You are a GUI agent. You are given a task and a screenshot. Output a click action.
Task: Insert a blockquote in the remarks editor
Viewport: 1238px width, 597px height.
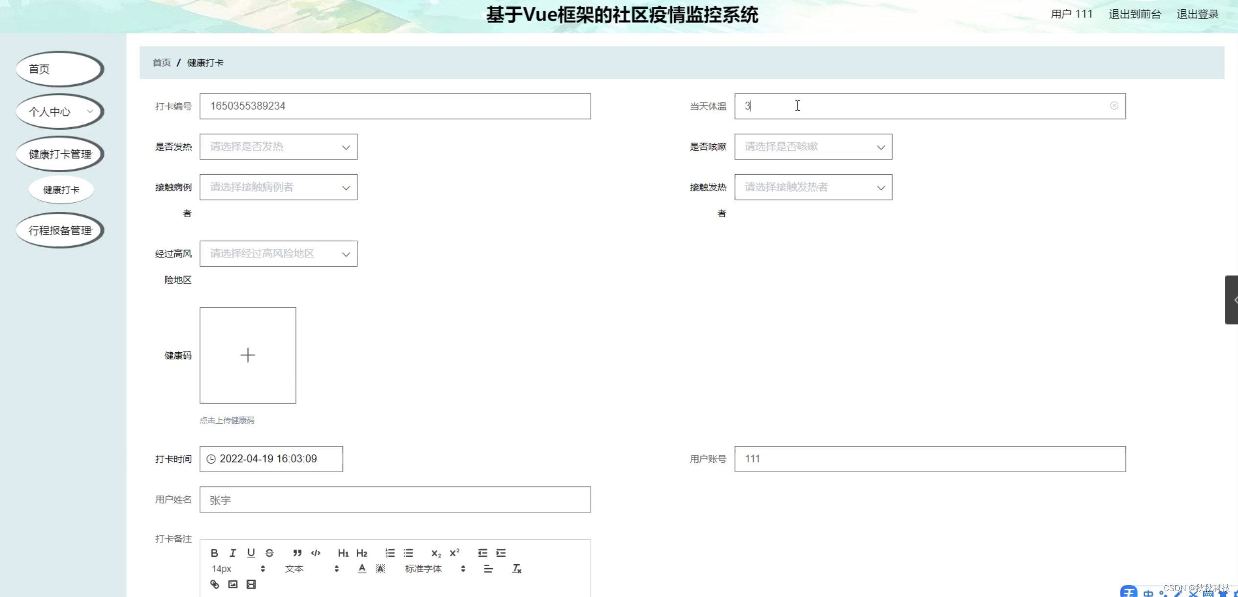tap(297, 553)
